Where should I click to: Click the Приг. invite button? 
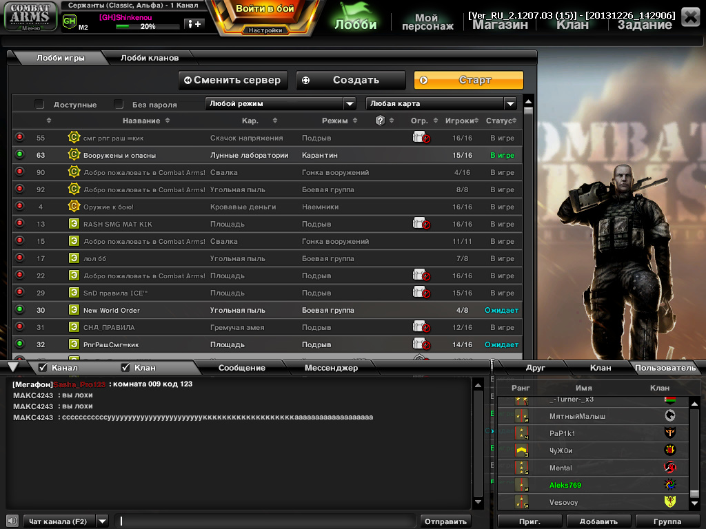(529, 521)
